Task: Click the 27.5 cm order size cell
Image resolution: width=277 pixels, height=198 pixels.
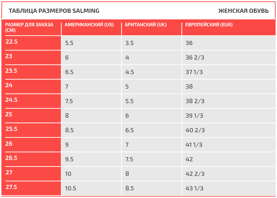Action: tap(11, 187)
